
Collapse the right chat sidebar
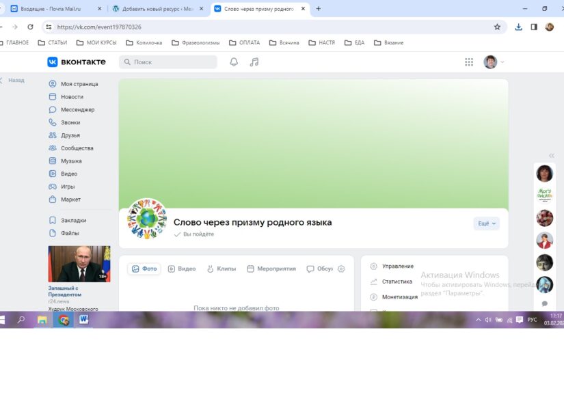click(x=552, y=156)
